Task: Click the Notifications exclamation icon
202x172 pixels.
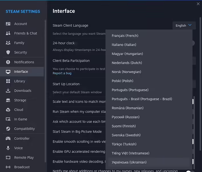Action: click(x=8, y=62)
